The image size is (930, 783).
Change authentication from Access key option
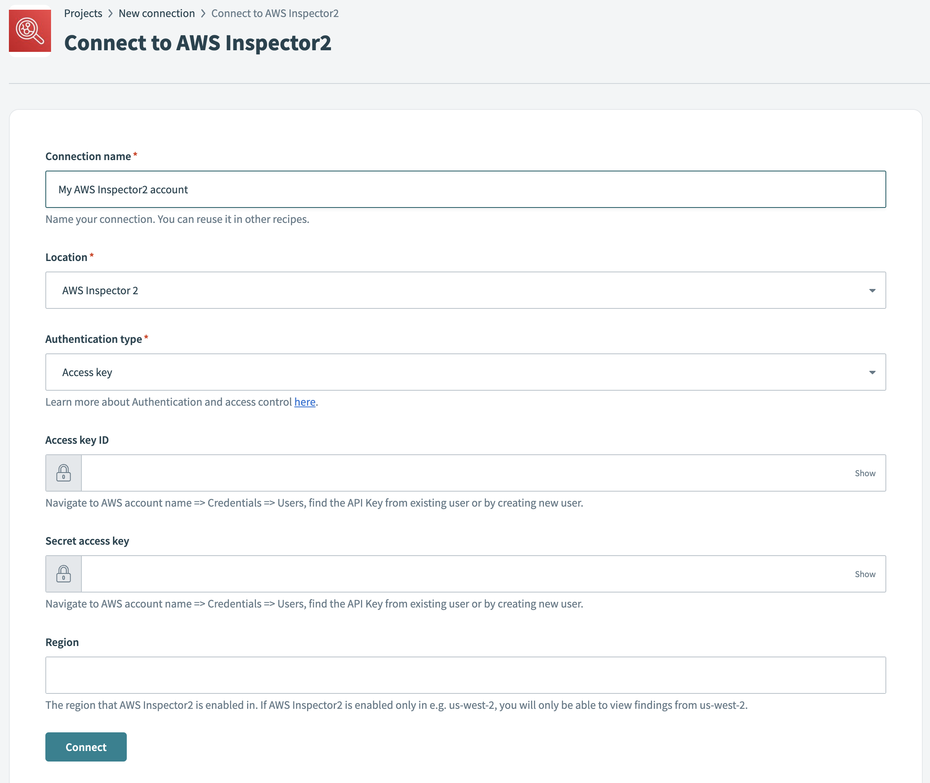465,372
